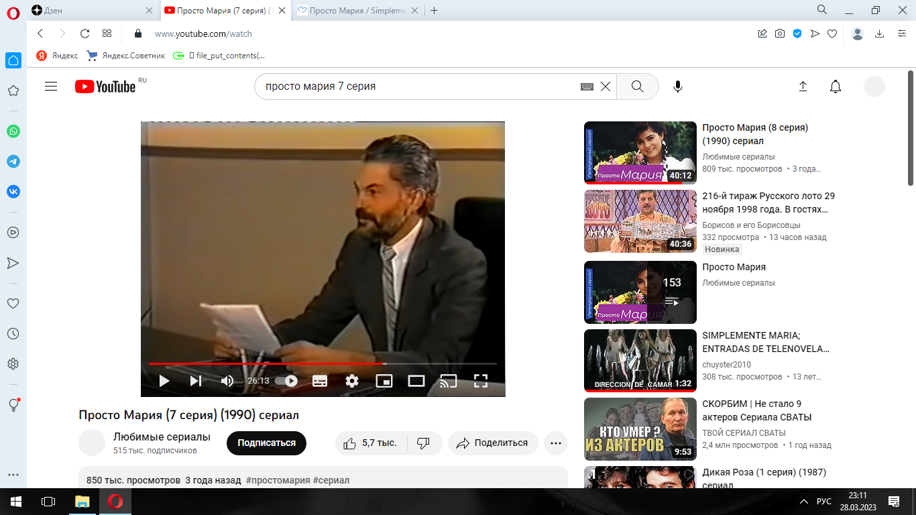Screen dimensions: 916x515
Task: Open the YouTube account avatar
Action: click(874, 87)
